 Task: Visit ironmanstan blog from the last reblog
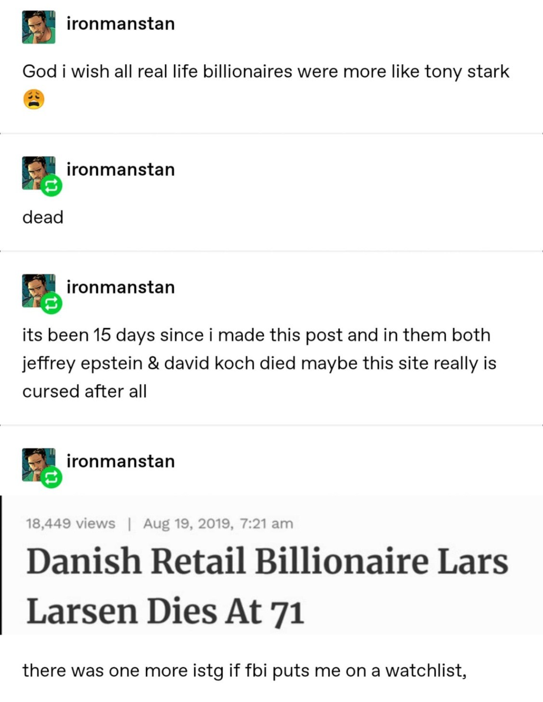pyautogui.click(x=121, y=461)
